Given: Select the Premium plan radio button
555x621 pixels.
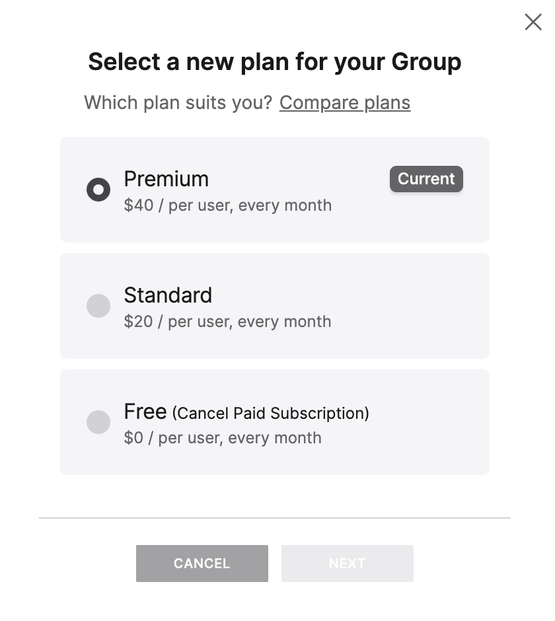Looking at the screenshot, I should coord(98,190).
